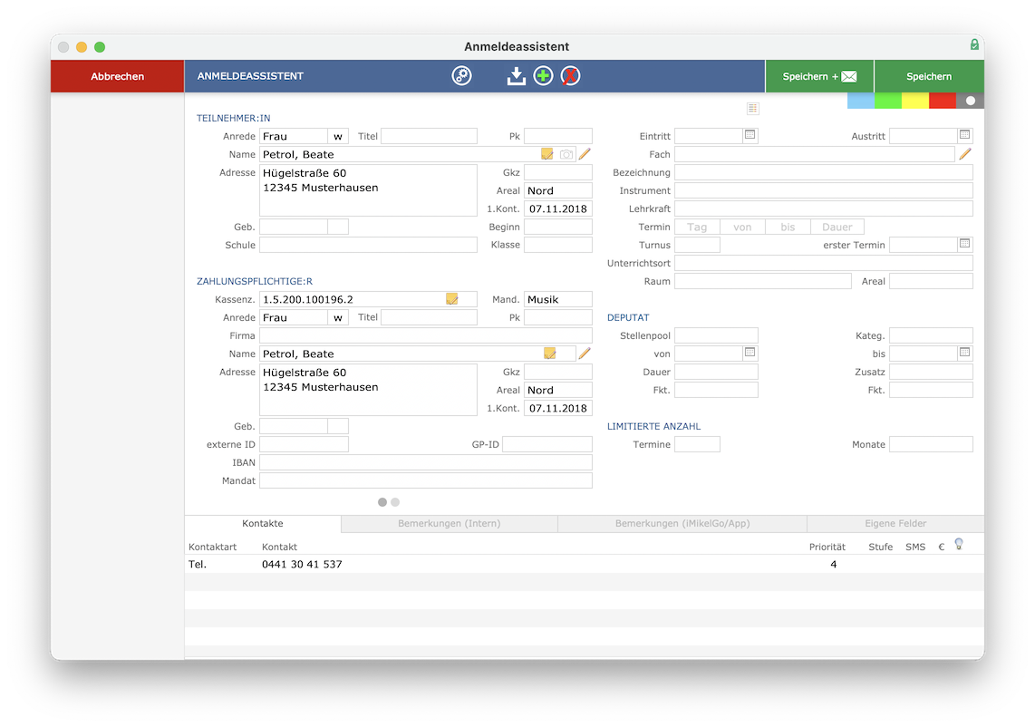Click the participant Titel field
Viewport: 1035px width, 727px height.
click(x=429, y=136)
